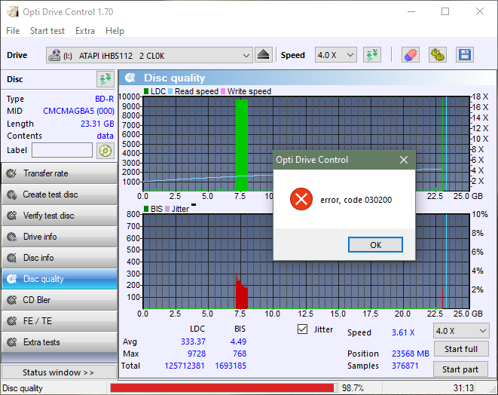Click the BIS green legend swatch
Screen dimensions: 498x395
(146, 209)
